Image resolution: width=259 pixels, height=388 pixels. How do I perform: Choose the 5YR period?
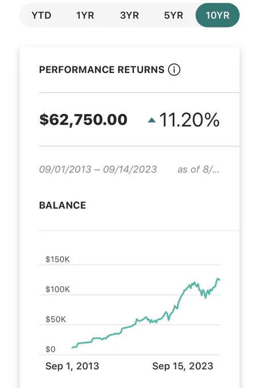click(x=174, y=15)
